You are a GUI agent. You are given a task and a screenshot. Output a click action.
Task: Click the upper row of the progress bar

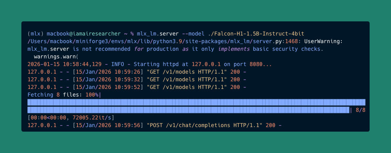(x=197, y=102)
